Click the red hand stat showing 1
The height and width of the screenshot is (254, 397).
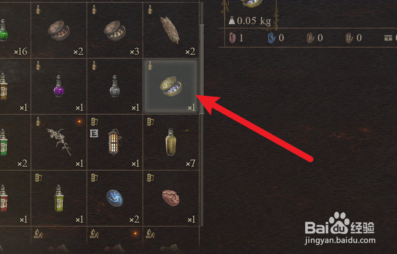tap(236, 38)
